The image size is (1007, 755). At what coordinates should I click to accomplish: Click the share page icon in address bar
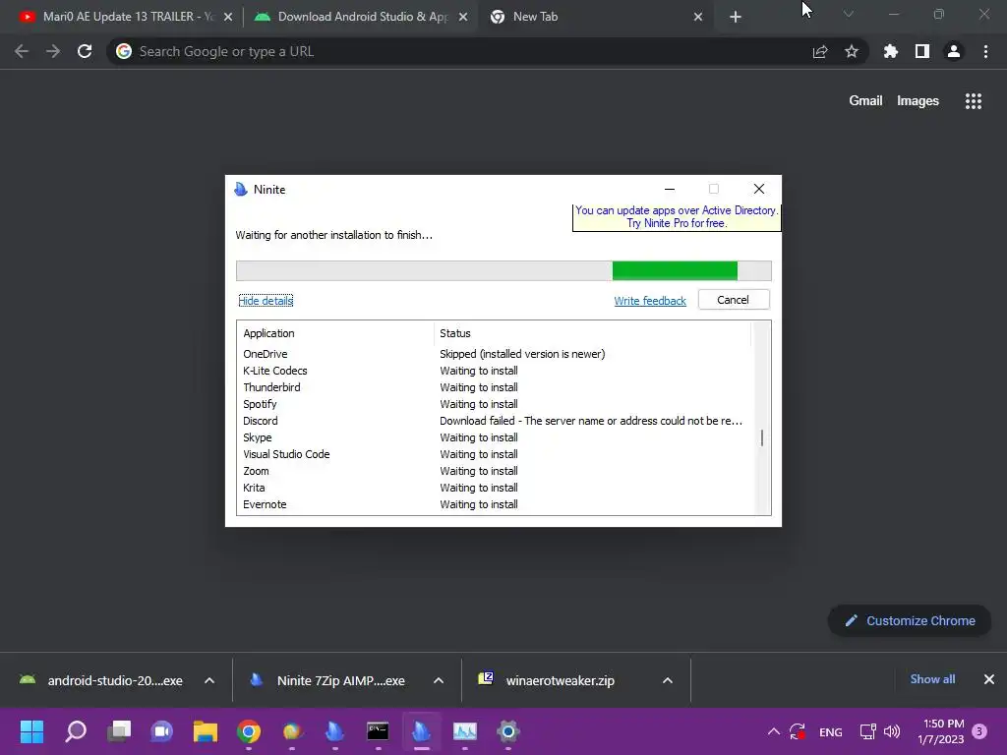(x=820, y=51)
